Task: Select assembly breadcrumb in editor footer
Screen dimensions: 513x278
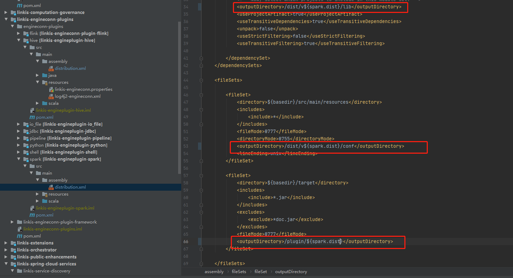Action: pyautogui.click(x=214, y=272)
